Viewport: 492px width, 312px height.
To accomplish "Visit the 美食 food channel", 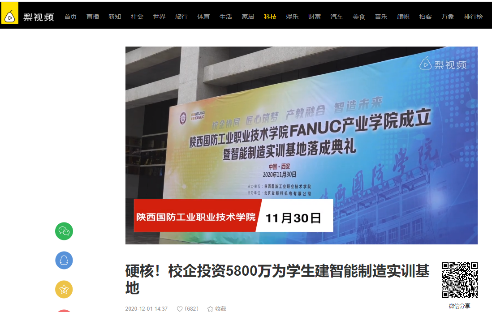I will point(359,17).
